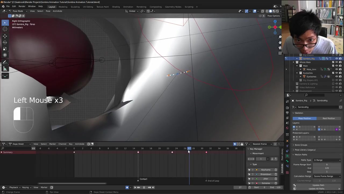344x194 pixels.
Task: Select the Measure tool
Action: point(5,69)
